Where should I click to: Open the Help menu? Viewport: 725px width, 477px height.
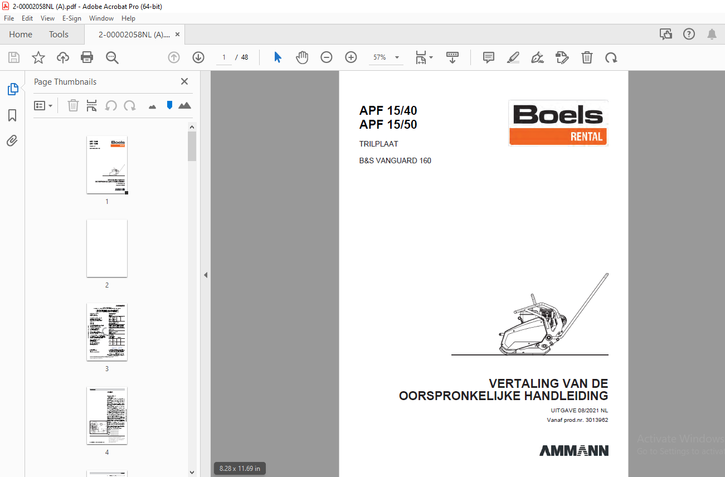tap(128, 18)
